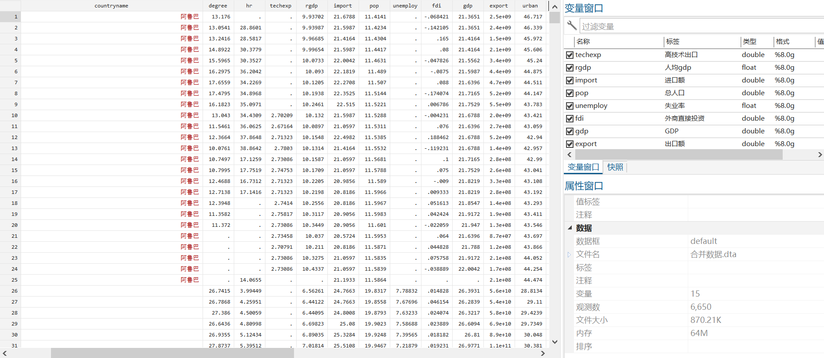Select the 高技术出口 variable label
Image resolution: width=824 pixels, height=358 pixels.
(x=681, y=55)
